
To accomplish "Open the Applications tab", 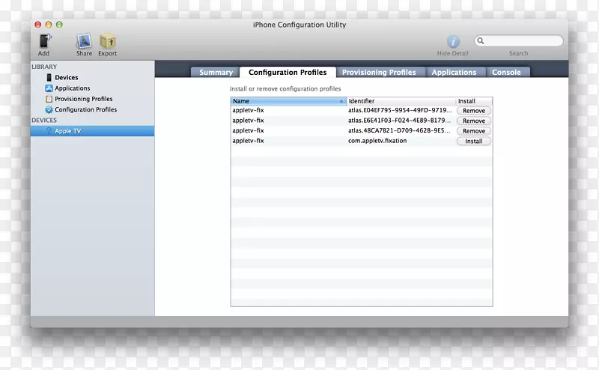I will 454,73.
